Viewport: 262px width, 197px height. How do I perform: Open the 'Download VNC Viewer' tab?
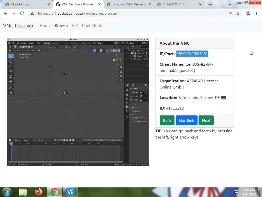(x=129, y=4)
